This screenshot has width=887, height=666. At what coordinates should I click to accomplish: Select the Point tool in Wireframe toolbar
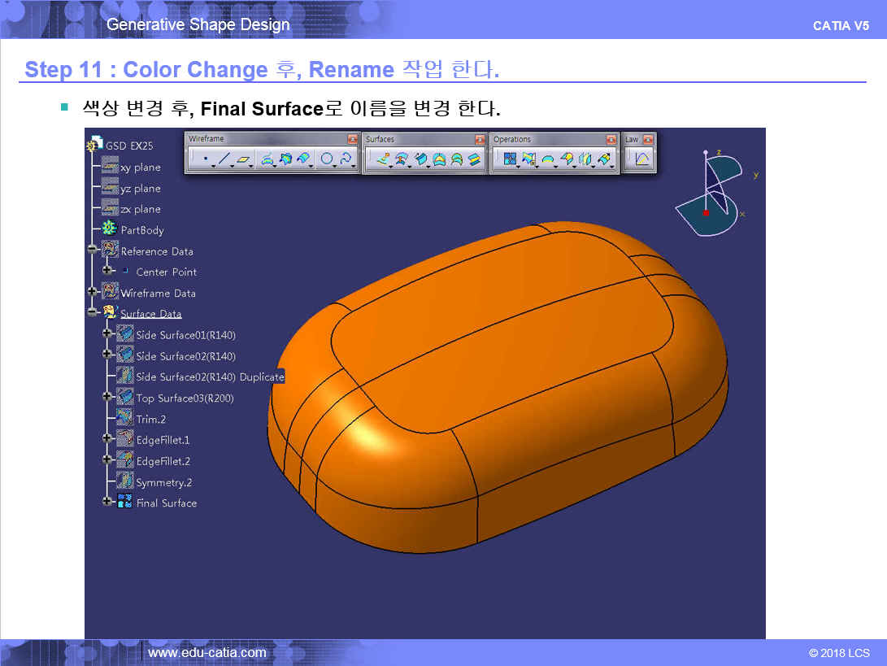coord(205,160)
